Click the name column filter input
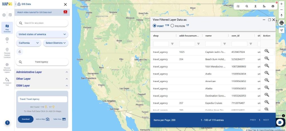 pyautogui.click(x=213, y=44)
